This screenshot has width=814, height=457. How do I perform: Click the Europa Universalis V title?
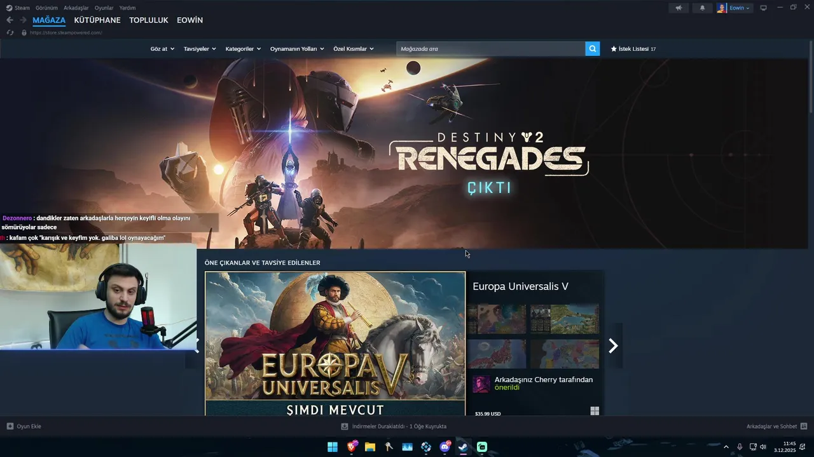(520, 286)
